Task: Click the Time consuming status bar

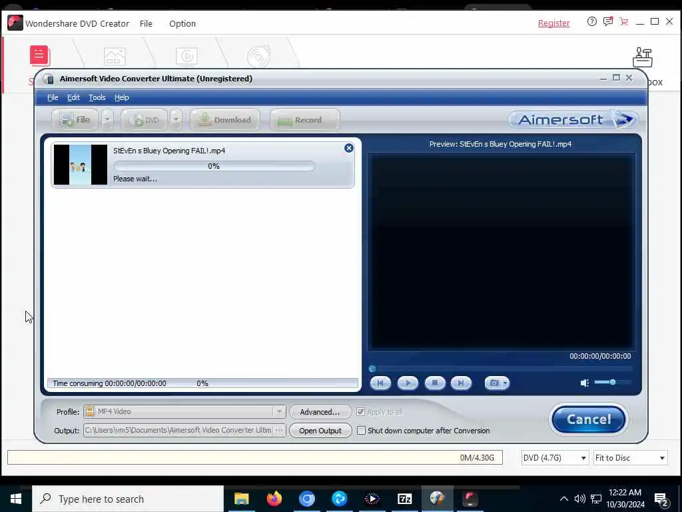Action: 202,383
